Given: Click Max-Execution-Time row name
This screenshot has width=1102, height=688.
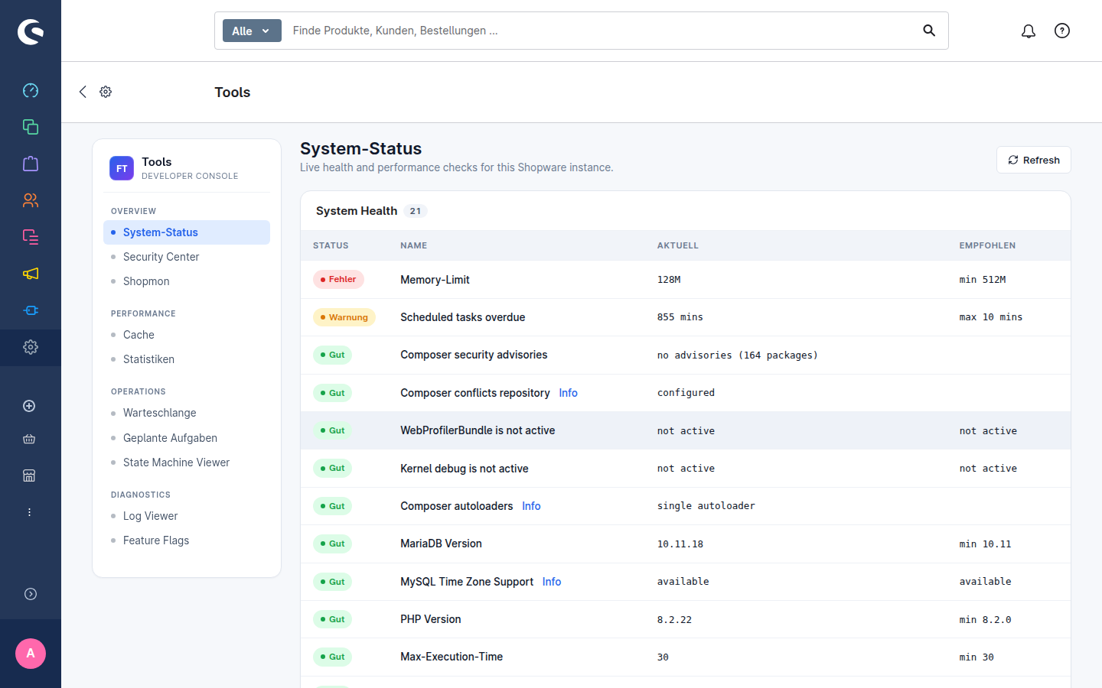Looking at the screenshot, I should click(x=452, y=657).
